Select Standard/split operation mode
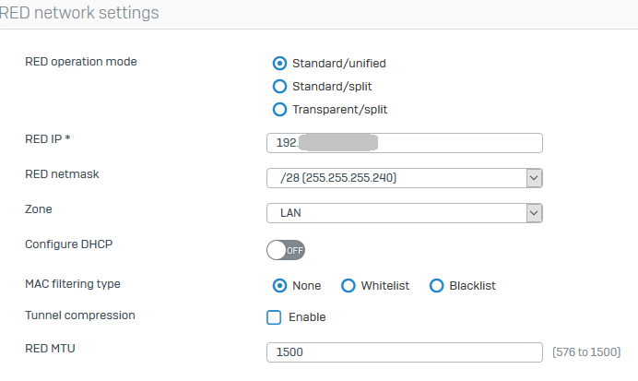The height and width of the screenshot is (381, 638). 279,87
